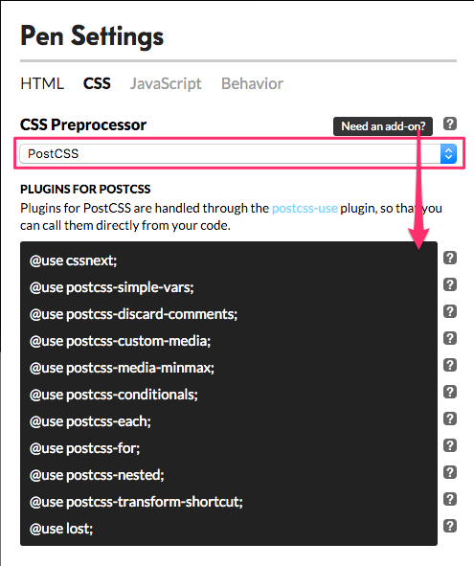Open help for postcss-discard-comments plugin
474x566 pixels.
click(x=450, y=311)
